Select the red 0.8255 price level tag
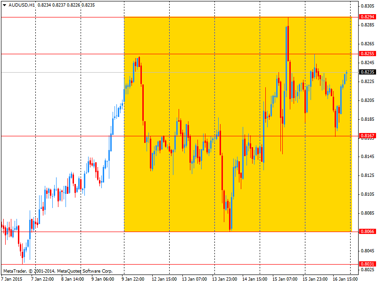377x283 pixels. click(x=367, y=54)
